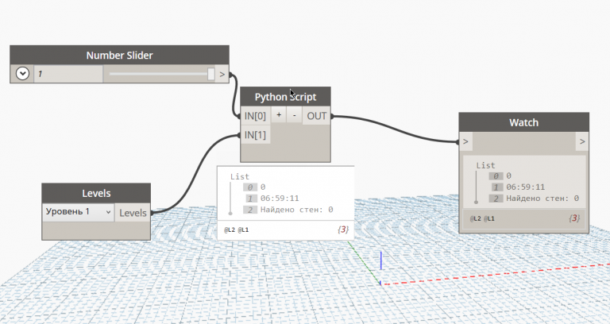Click the IN[0] port on Python Script
Viewport: 610px width, 324px height.
255,116
